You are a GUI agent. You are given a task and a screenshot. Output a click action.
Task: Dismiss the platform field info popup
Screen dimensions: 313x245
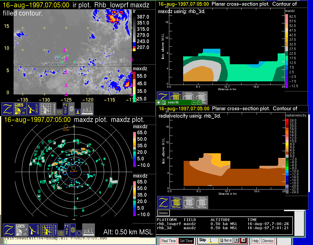click(x=163, y=213)
